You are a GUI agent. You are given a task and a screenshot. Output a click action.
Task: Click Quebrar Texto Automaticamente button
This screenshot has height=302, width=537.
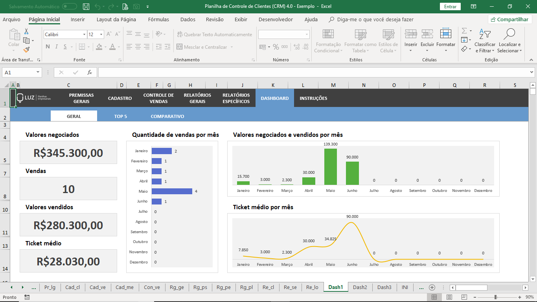click(x=215, y=35)
